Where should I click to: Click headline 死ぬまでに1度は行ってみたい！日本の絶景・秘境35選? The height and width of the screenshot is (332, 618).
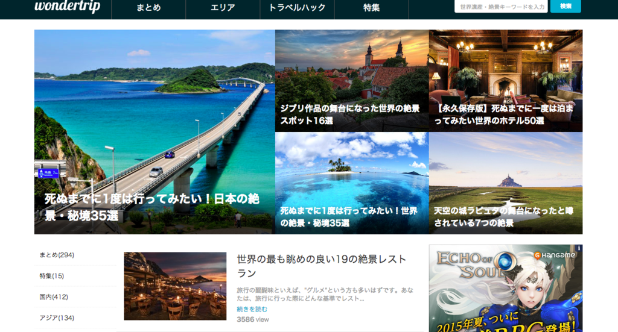click(x=151, y=207)
